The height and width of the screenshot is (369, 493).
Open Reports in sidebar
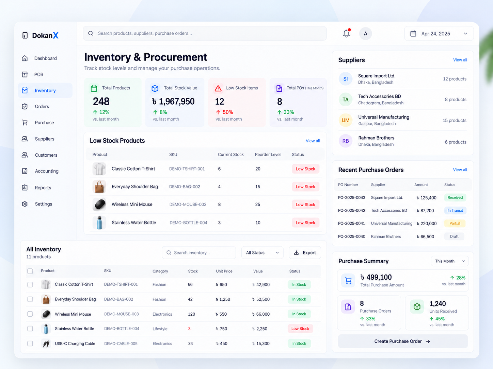tap(45, 188)
